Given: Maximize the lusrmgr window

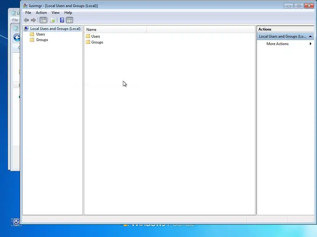Looking at the screenshot, I should pos(299,6).
